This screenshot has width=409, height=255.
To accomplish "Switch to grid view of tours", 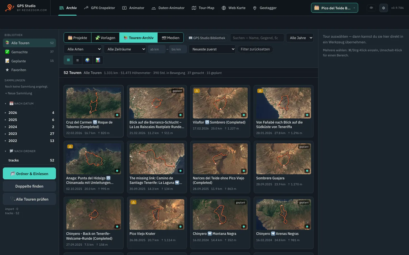I will [68, 60].
